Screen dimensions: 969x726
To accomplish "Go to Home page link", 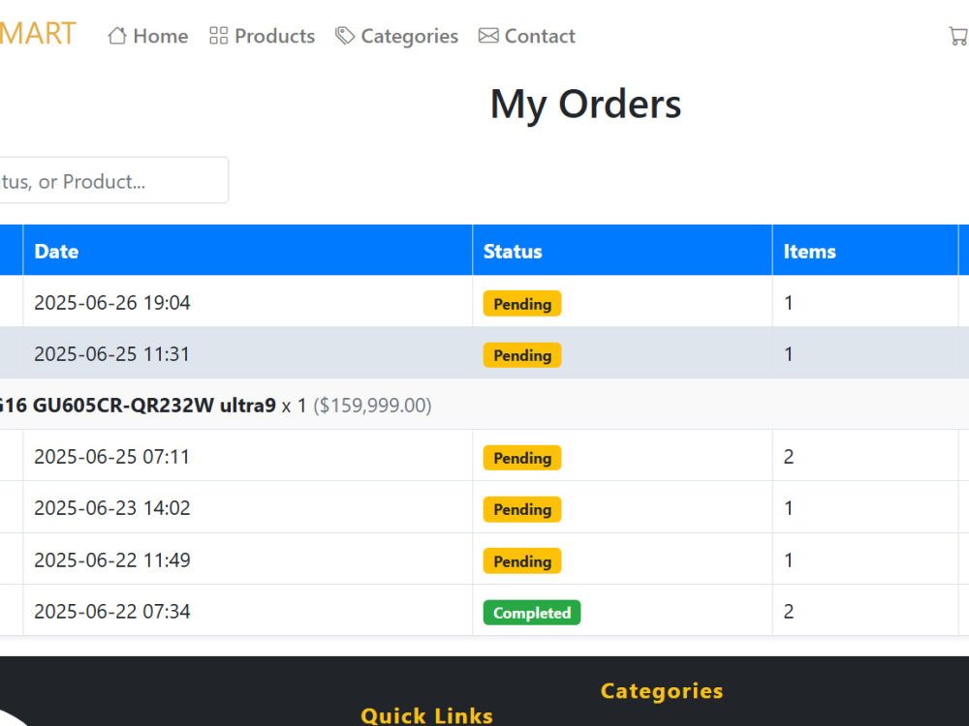I will (x=147, y=36).
